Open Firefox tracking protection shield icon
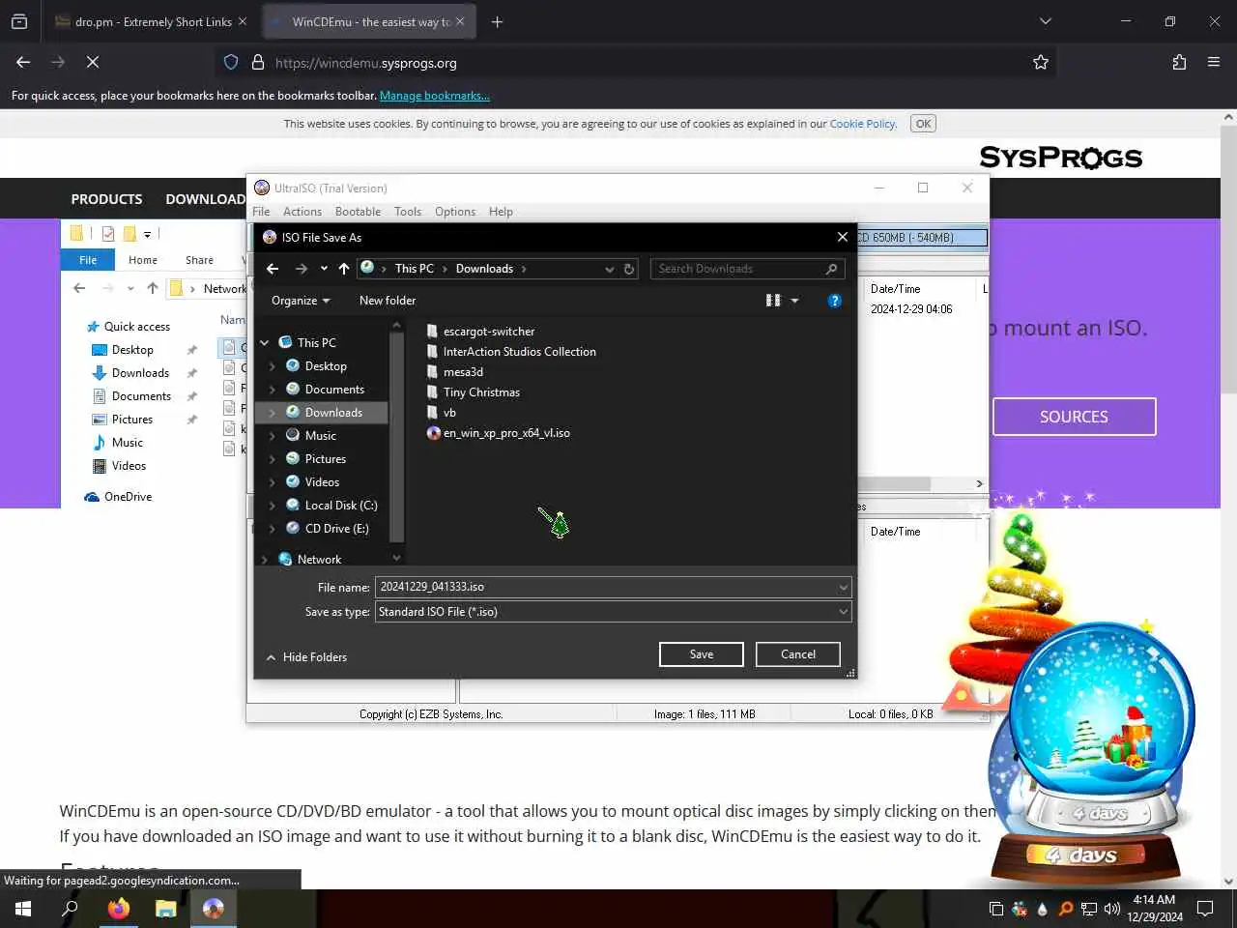This screenshot has width=1237, height=928. [x=231, y=62]
